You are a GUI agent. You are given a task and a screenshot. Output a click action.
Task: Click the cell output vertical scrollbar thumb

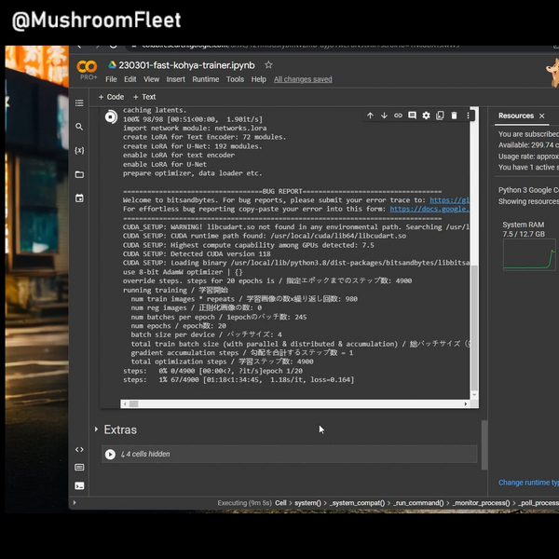click(474, 328)
